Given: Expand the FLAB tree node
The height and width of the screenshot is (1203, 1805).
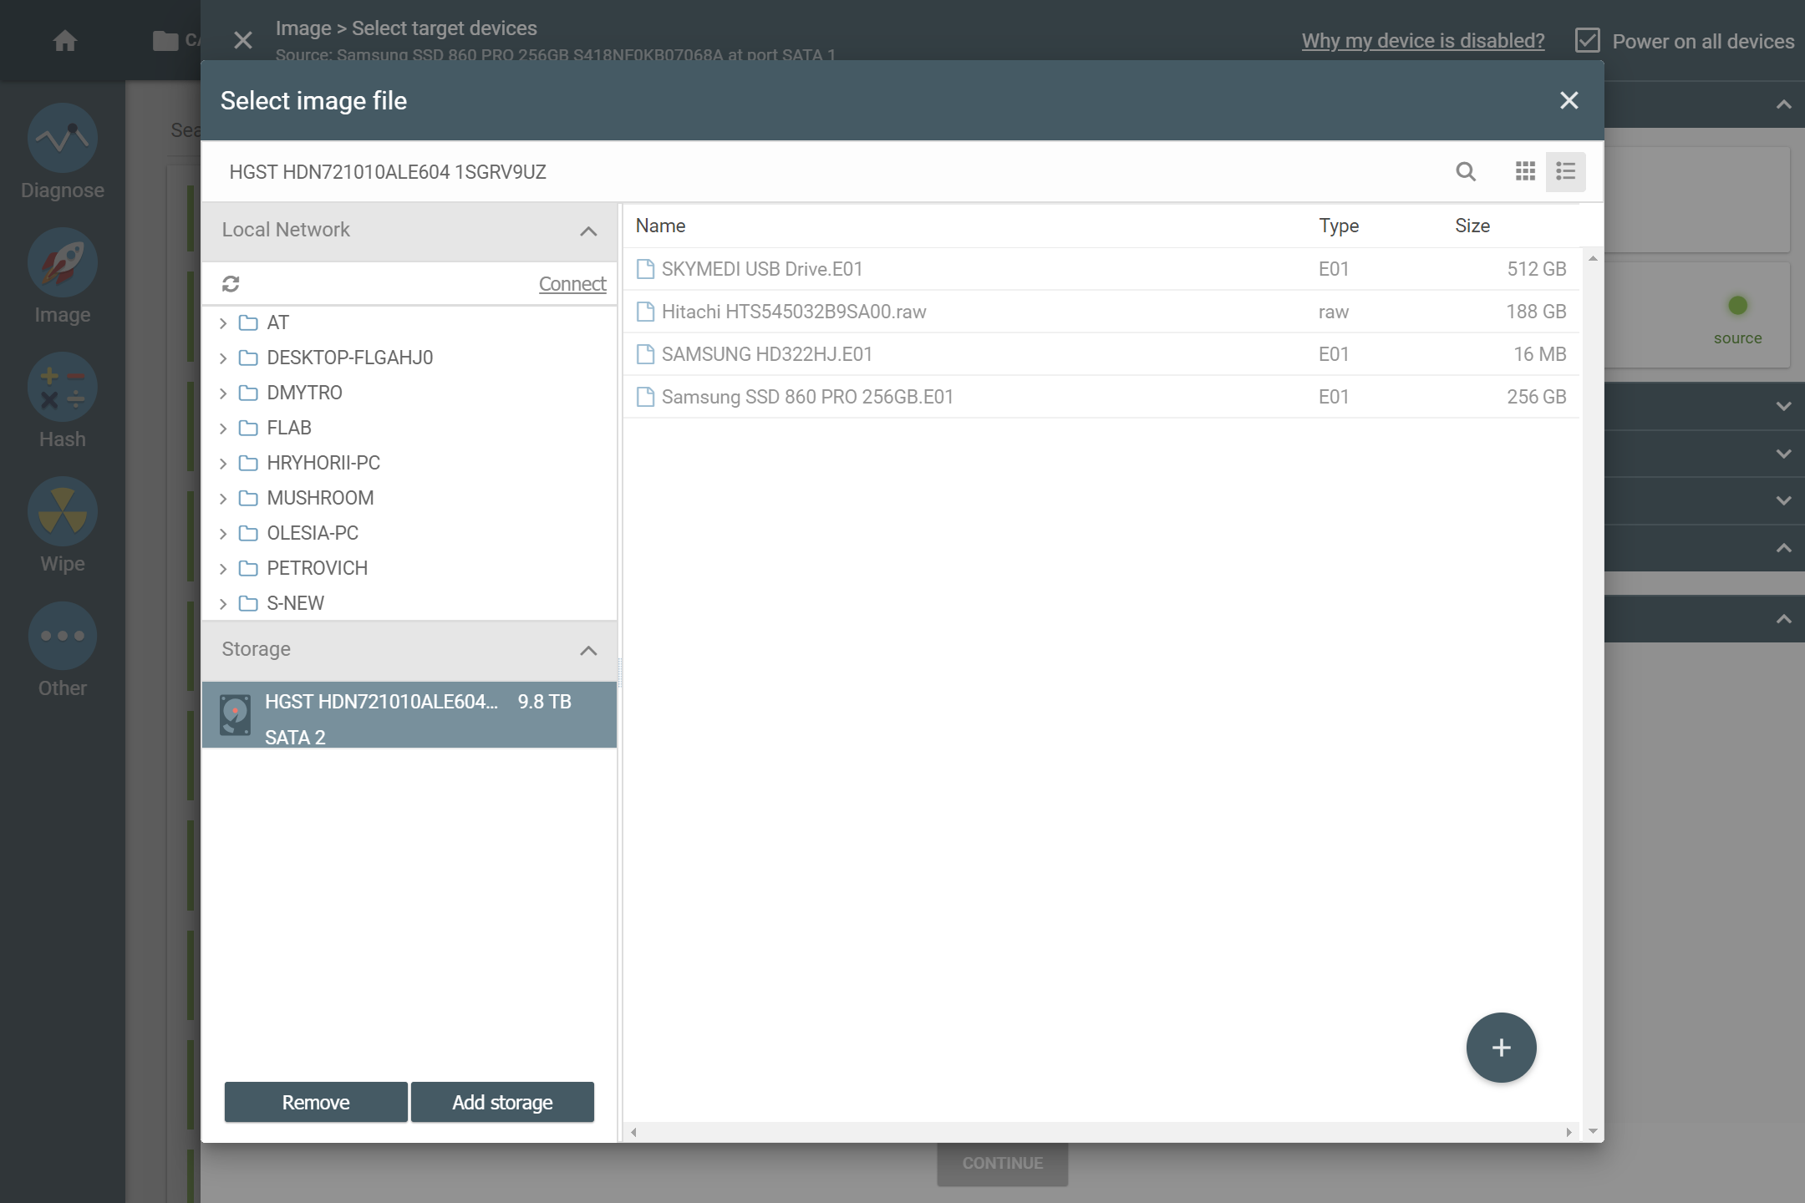Looking at the screenshot, I should pyautogui.click(x=223, y=429).
